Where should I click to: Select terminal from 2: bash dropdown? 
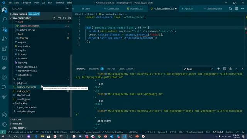click(198, 69)
